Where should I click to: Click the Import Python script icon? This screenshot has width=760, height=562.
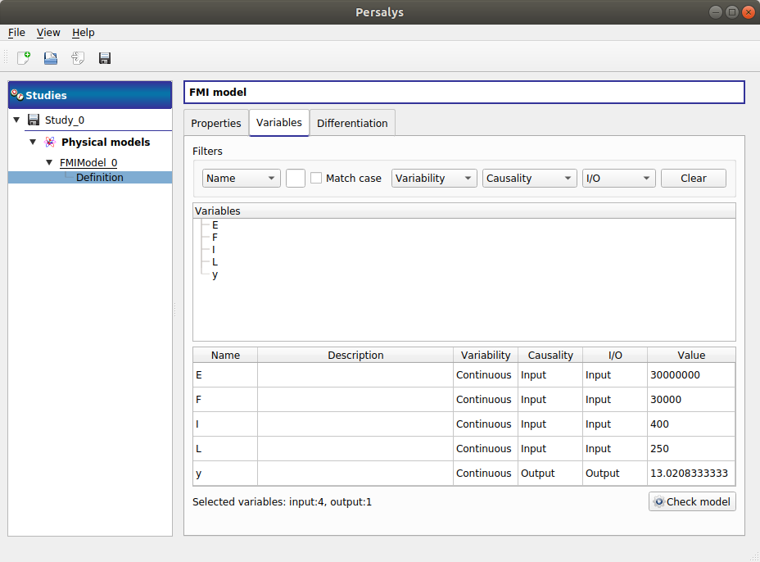(x=78, y=58)
